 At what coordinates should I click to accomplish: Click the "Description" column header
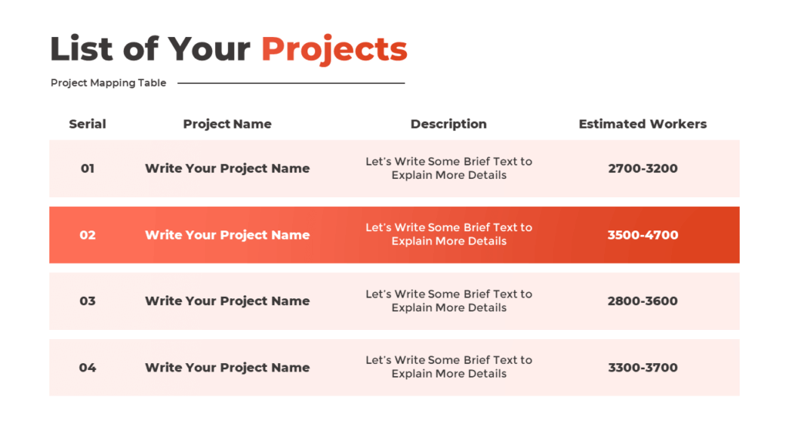point(448,124)
